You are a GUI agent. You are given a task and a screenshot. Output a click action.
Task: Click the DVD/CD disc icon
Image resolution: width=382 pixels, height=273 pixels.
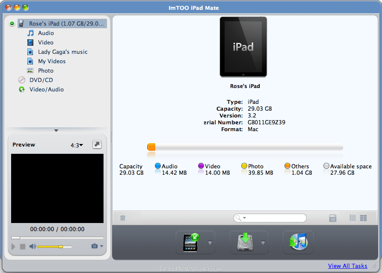22,80
